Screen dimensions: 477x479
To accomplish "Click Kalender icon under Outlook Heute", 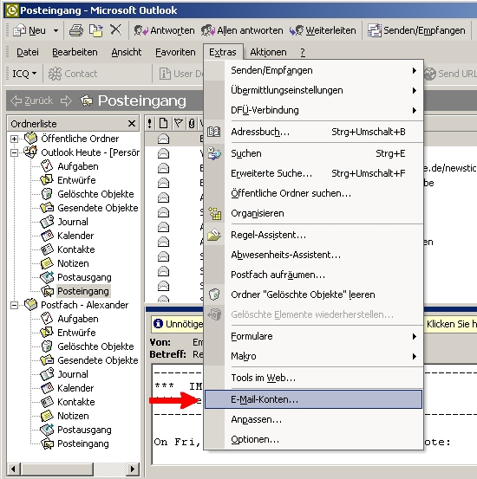I will point(47,236).
